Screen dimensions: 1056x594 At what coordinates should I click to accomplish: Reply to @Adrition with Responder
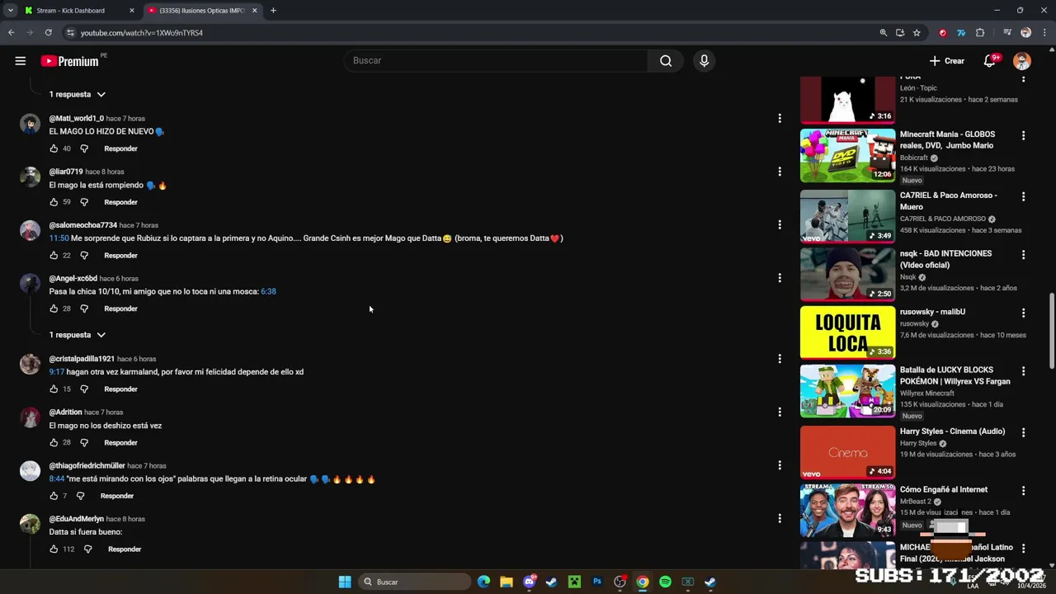[x=120, y=443]
